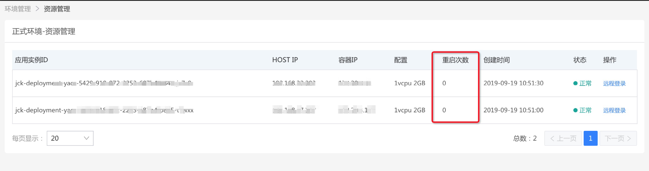
Task: Click breadcrumb separator arrow icon
Action: pyautogui.click(x=37, y=9)
